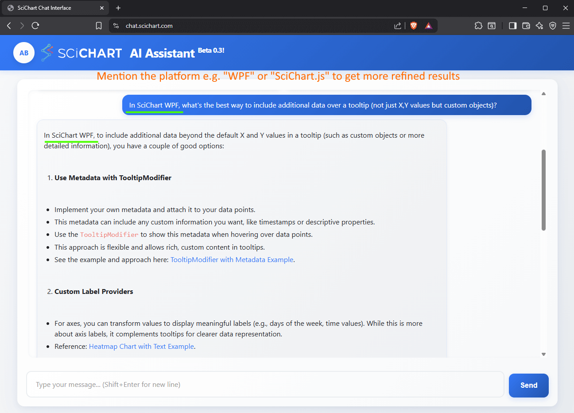Open the browser hamburger main menu
This screenshot has height=413, width=574.
click(566, 26)
